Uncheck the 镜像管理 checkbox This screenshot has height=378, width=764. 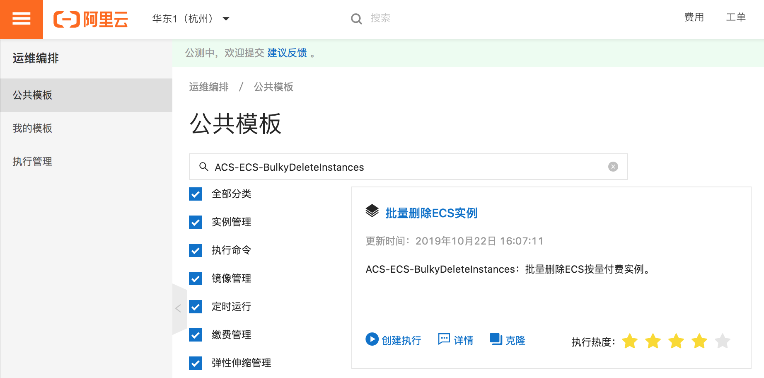tap(196, 279)
